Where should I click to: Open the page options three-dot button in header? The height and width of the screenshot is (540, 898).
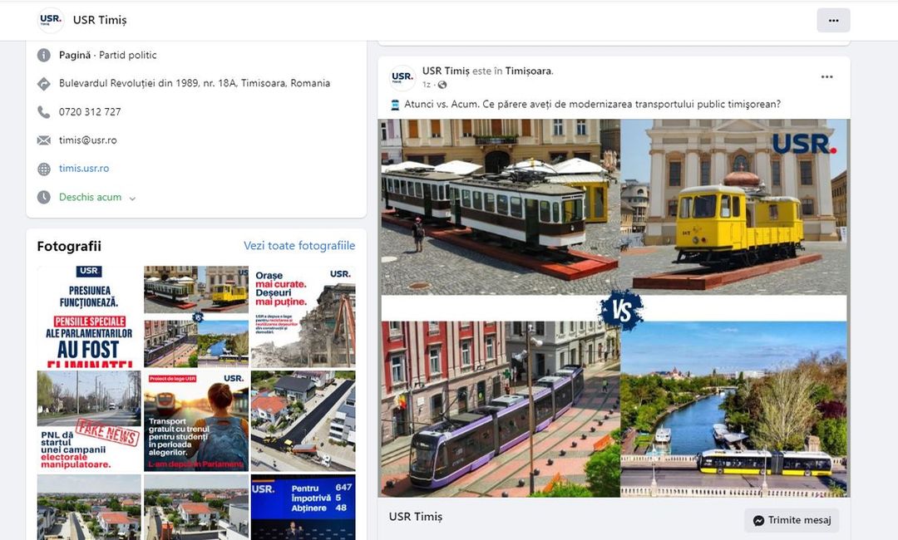[833, 21]
